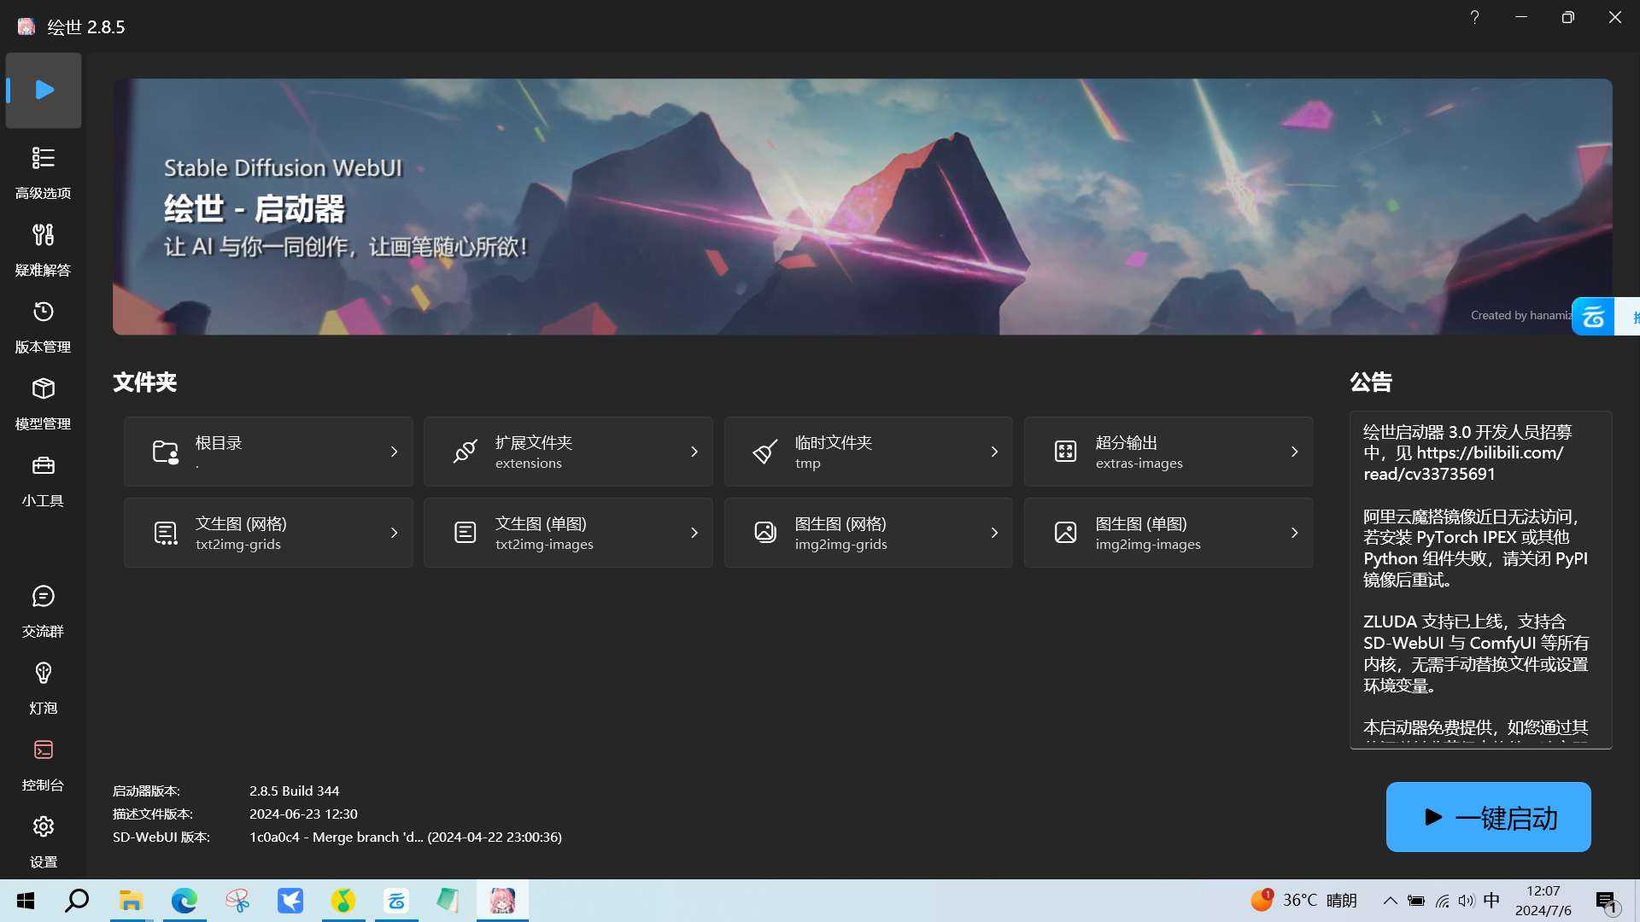The image size is (1640, 922).
Task: Start WebUI with 一键启动 button
Action: (x=1488, y=817)
